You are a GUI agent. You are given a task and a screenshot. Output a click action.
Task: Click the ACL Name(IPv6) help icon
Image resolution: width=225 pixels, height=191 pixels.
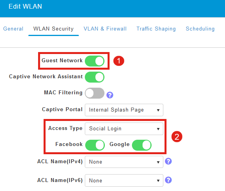pyautogui.click(x=168, y=180)
